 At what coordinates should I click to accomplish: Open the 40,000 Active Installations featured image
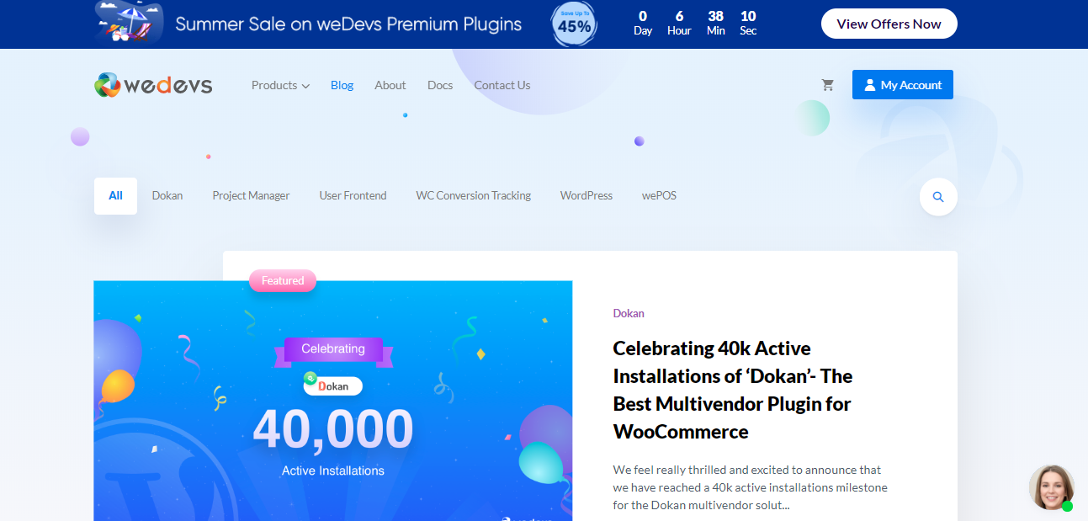[333, 401]
